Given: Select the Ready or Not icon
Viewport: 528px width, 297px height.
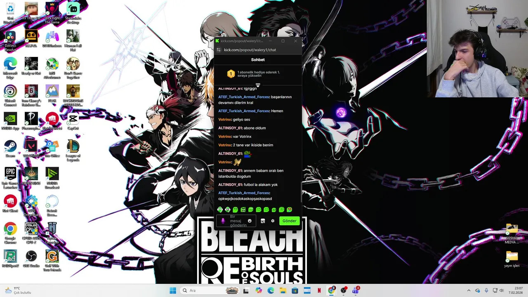Looking at the screenshot, I should point(31,66).
